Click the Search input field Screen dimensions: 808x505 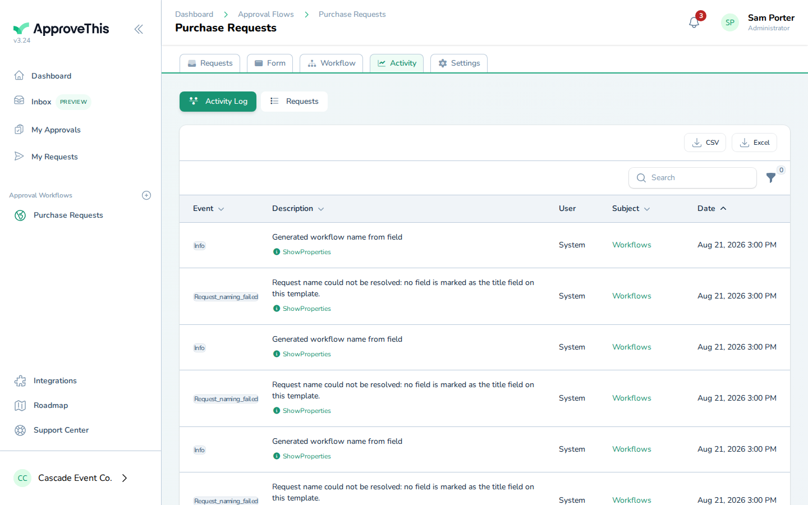point(692,178)
